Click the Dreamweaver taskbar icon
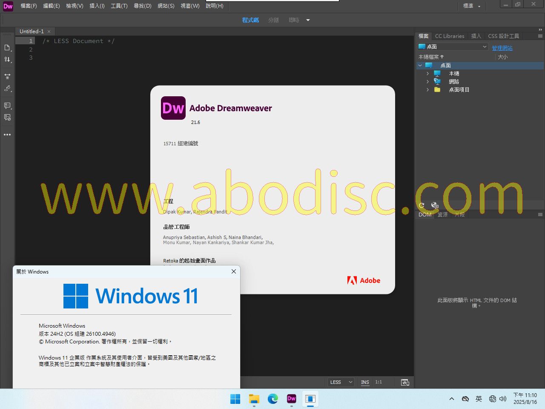 (x=292, y=399)
